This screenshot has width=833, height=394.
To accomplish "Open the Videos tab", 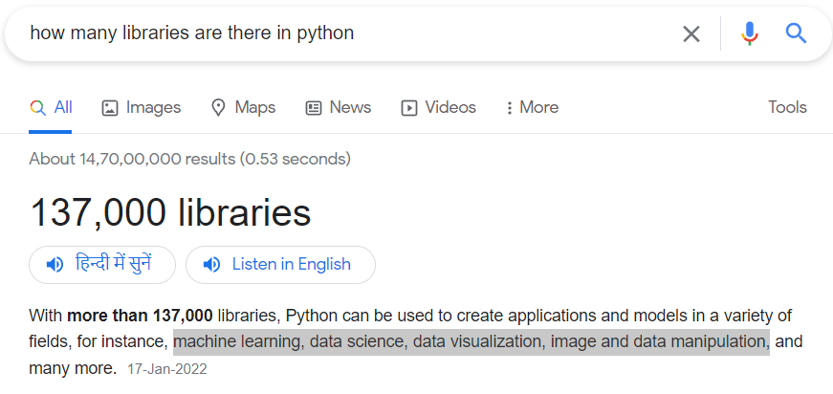I will click(x=438, y=108).
